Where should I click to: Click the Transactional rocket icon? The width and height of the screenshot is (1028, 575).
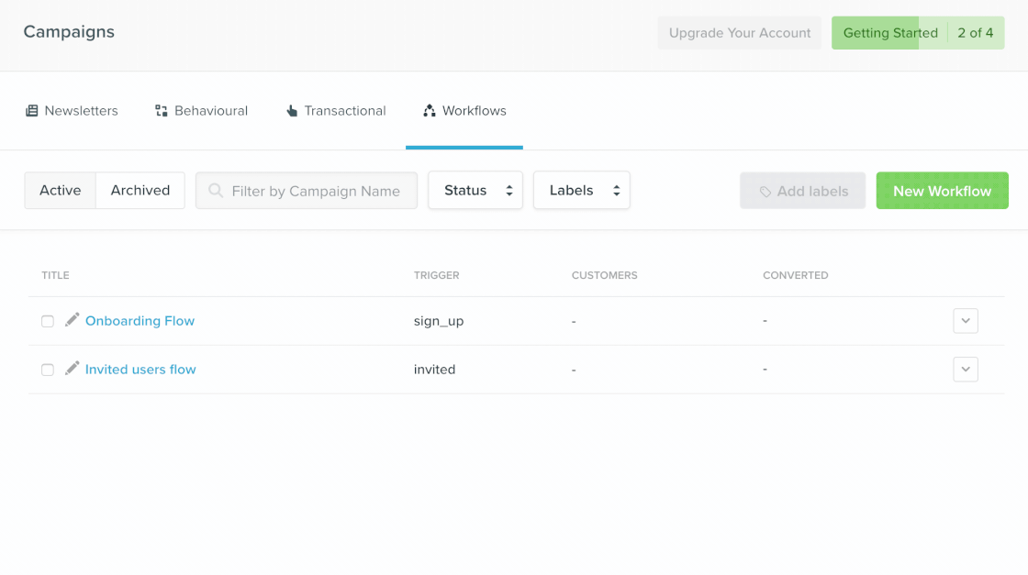coord(291,110)
